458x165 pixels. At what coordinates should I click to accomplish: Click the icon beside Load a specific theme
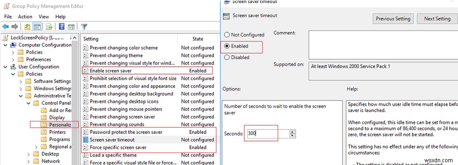pos(86,155)
